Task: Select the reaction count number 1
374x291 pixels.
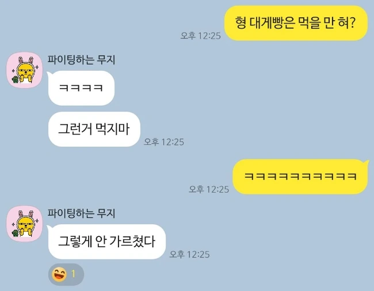Action: (74, 274)
